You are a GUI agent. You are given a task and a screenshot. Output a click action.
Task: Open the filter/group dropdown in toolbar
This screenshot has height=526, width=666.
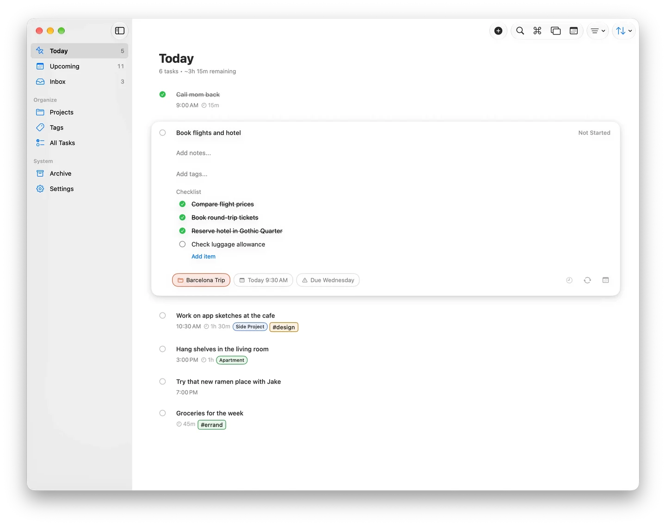[598, 31]
